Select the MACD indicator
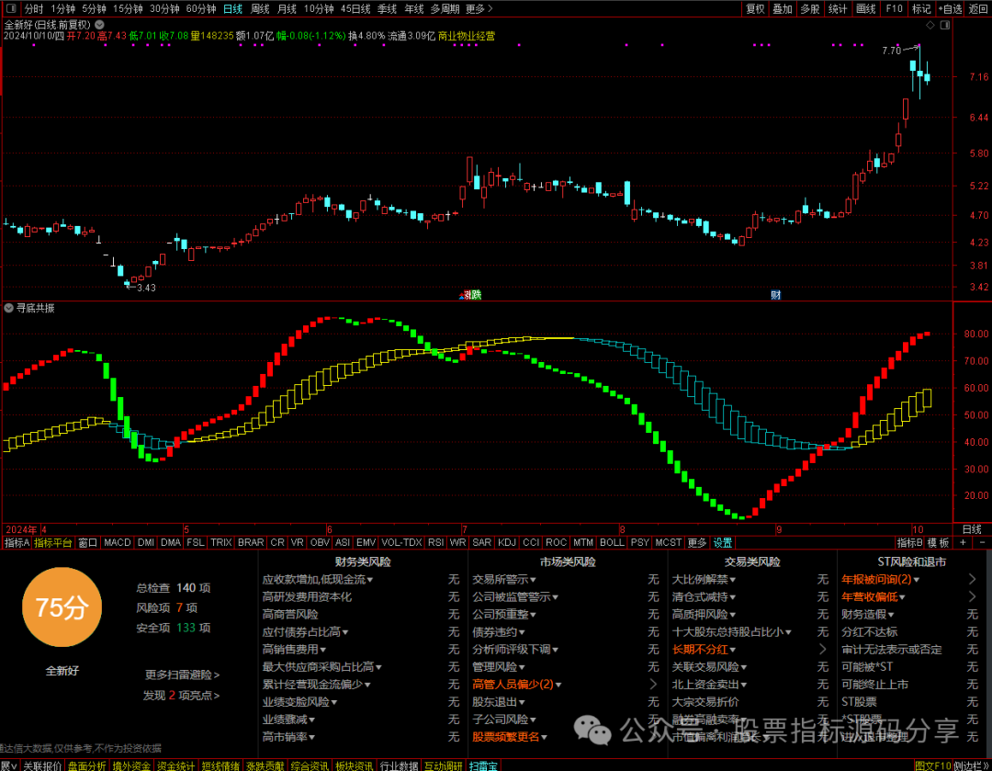 tap(117, 542)
